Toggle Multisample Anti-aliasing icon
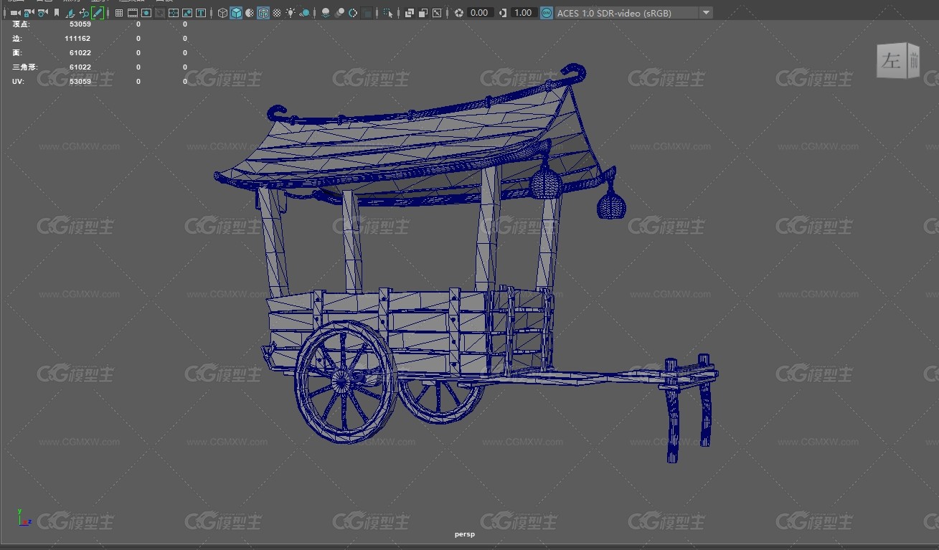The width and height of the screenshot is (939, 550). click(353, 13)
